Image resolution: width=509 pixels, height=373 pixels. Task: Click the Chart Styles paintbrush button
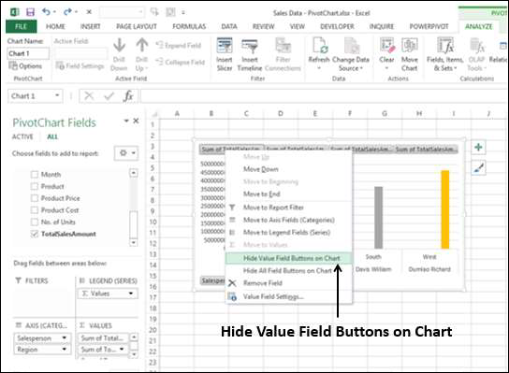[478, 168]
